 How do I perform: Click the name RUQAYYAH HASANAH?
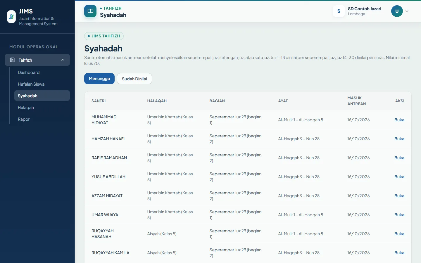pos(103,234)
